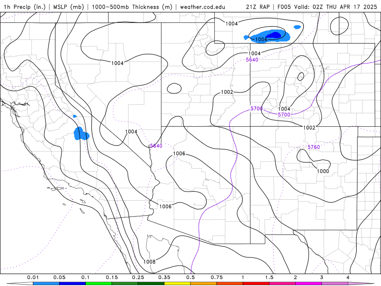Click the '0.25' colorbar label
This screenshot has height=286, width=381.
(x=138, y=277)
